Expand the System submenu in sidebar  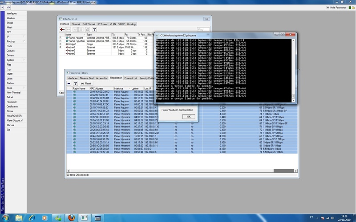coord(24,60)
